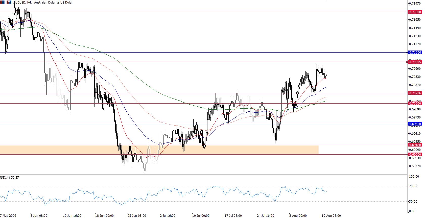Select the orange support zone rectangle
This screenshot has width=425, height=218.
(x=159, y=150)
